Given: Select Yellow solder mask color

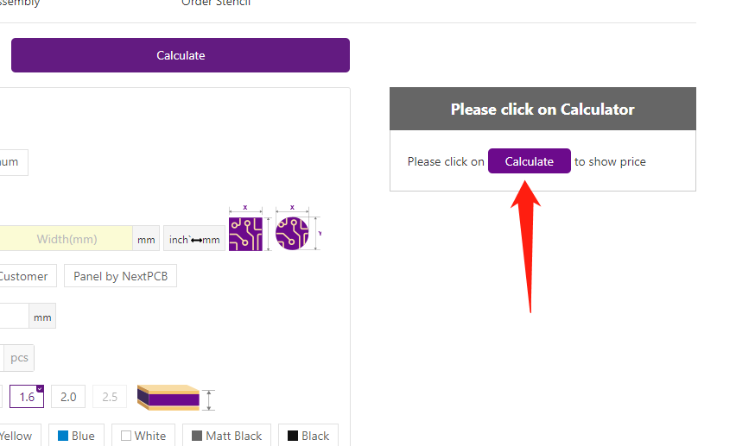Looking at the screenshot, I should pos(16,436).
